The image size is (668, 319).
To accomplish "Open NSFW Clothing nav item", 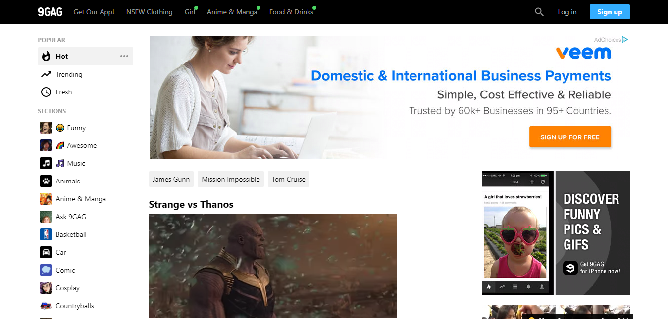I will [x=150, y=12].
